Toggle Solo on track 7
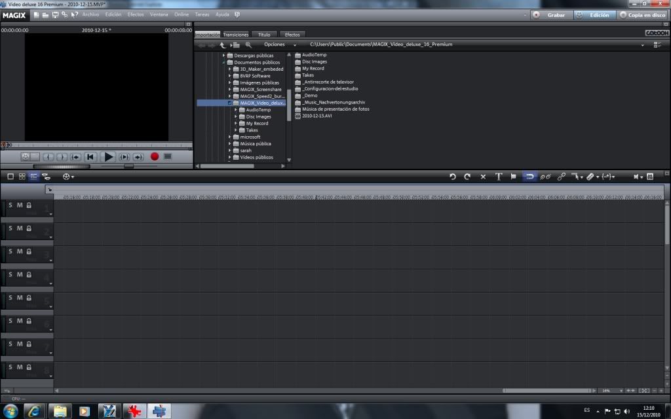The width and height of the screenshot is (671, 419). [x=10, y=344]
